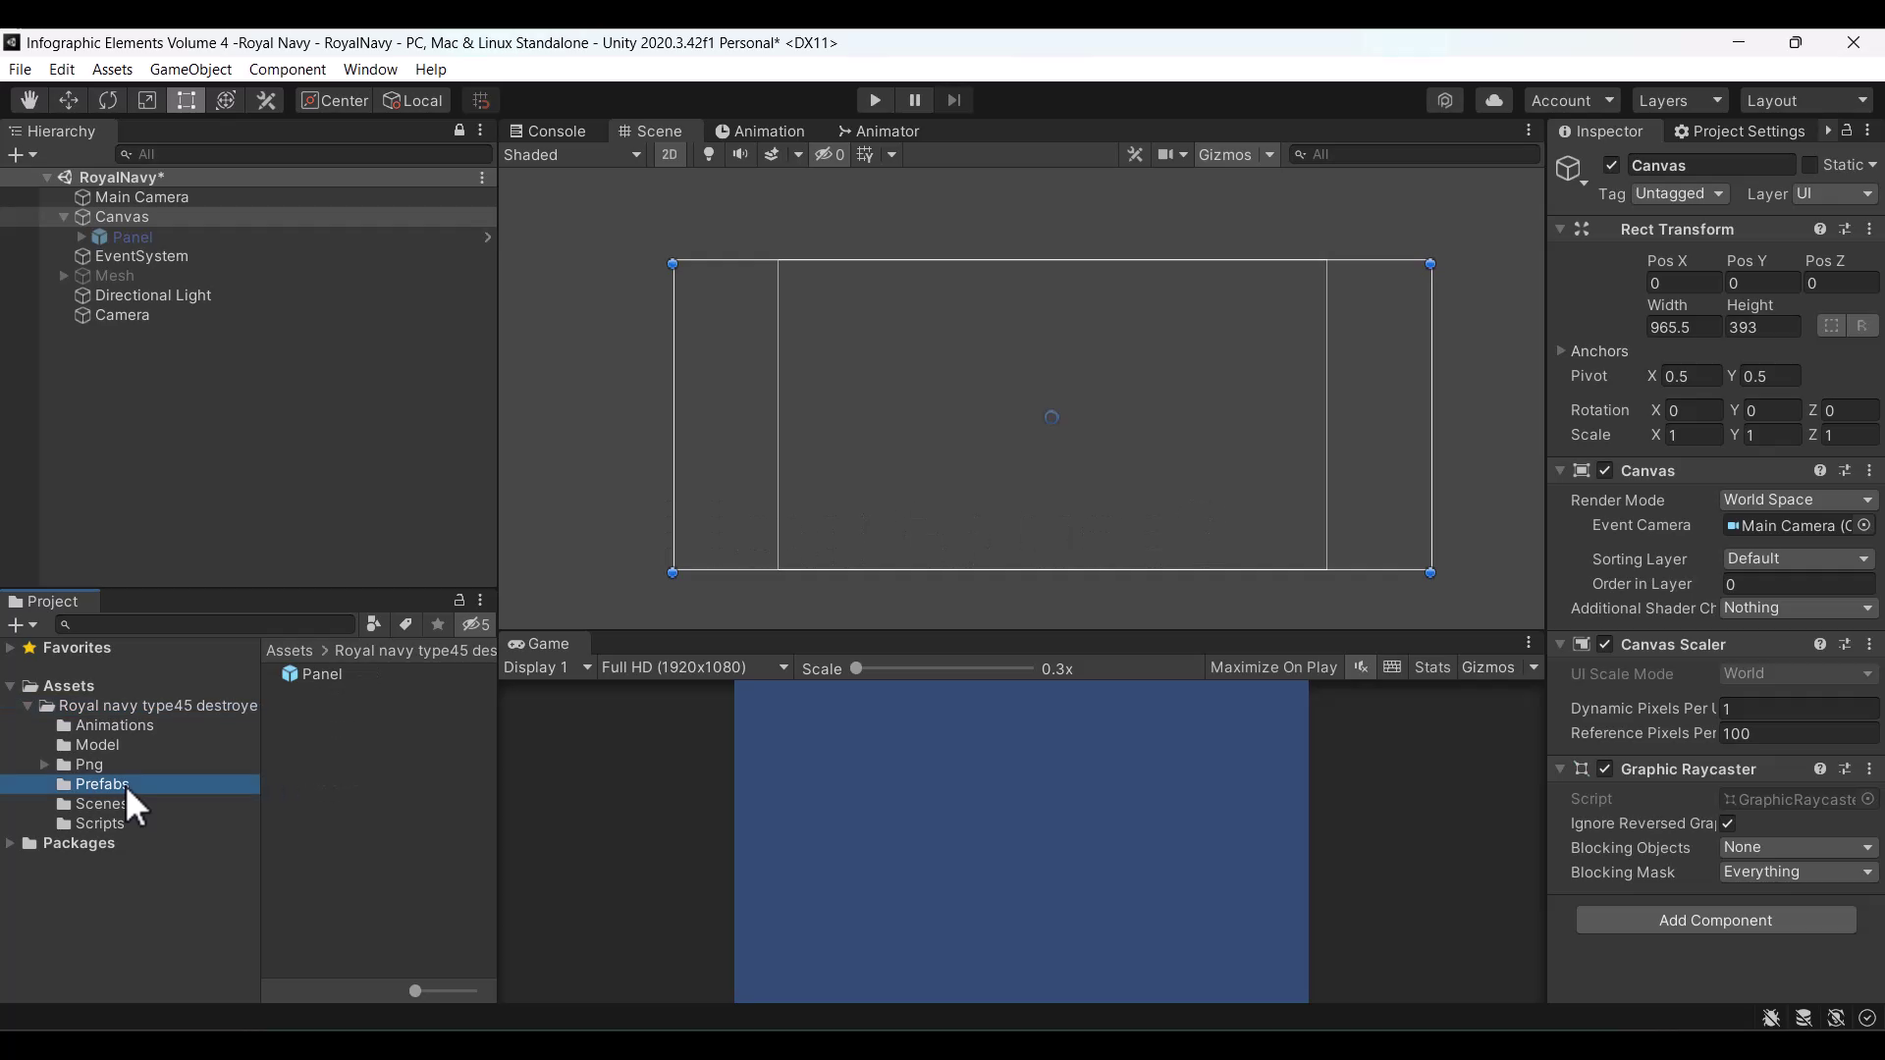Disable Canvas Scaler component checkbox
1885x1060 pixels.
pyautogui.click(x=1605, y=644)
